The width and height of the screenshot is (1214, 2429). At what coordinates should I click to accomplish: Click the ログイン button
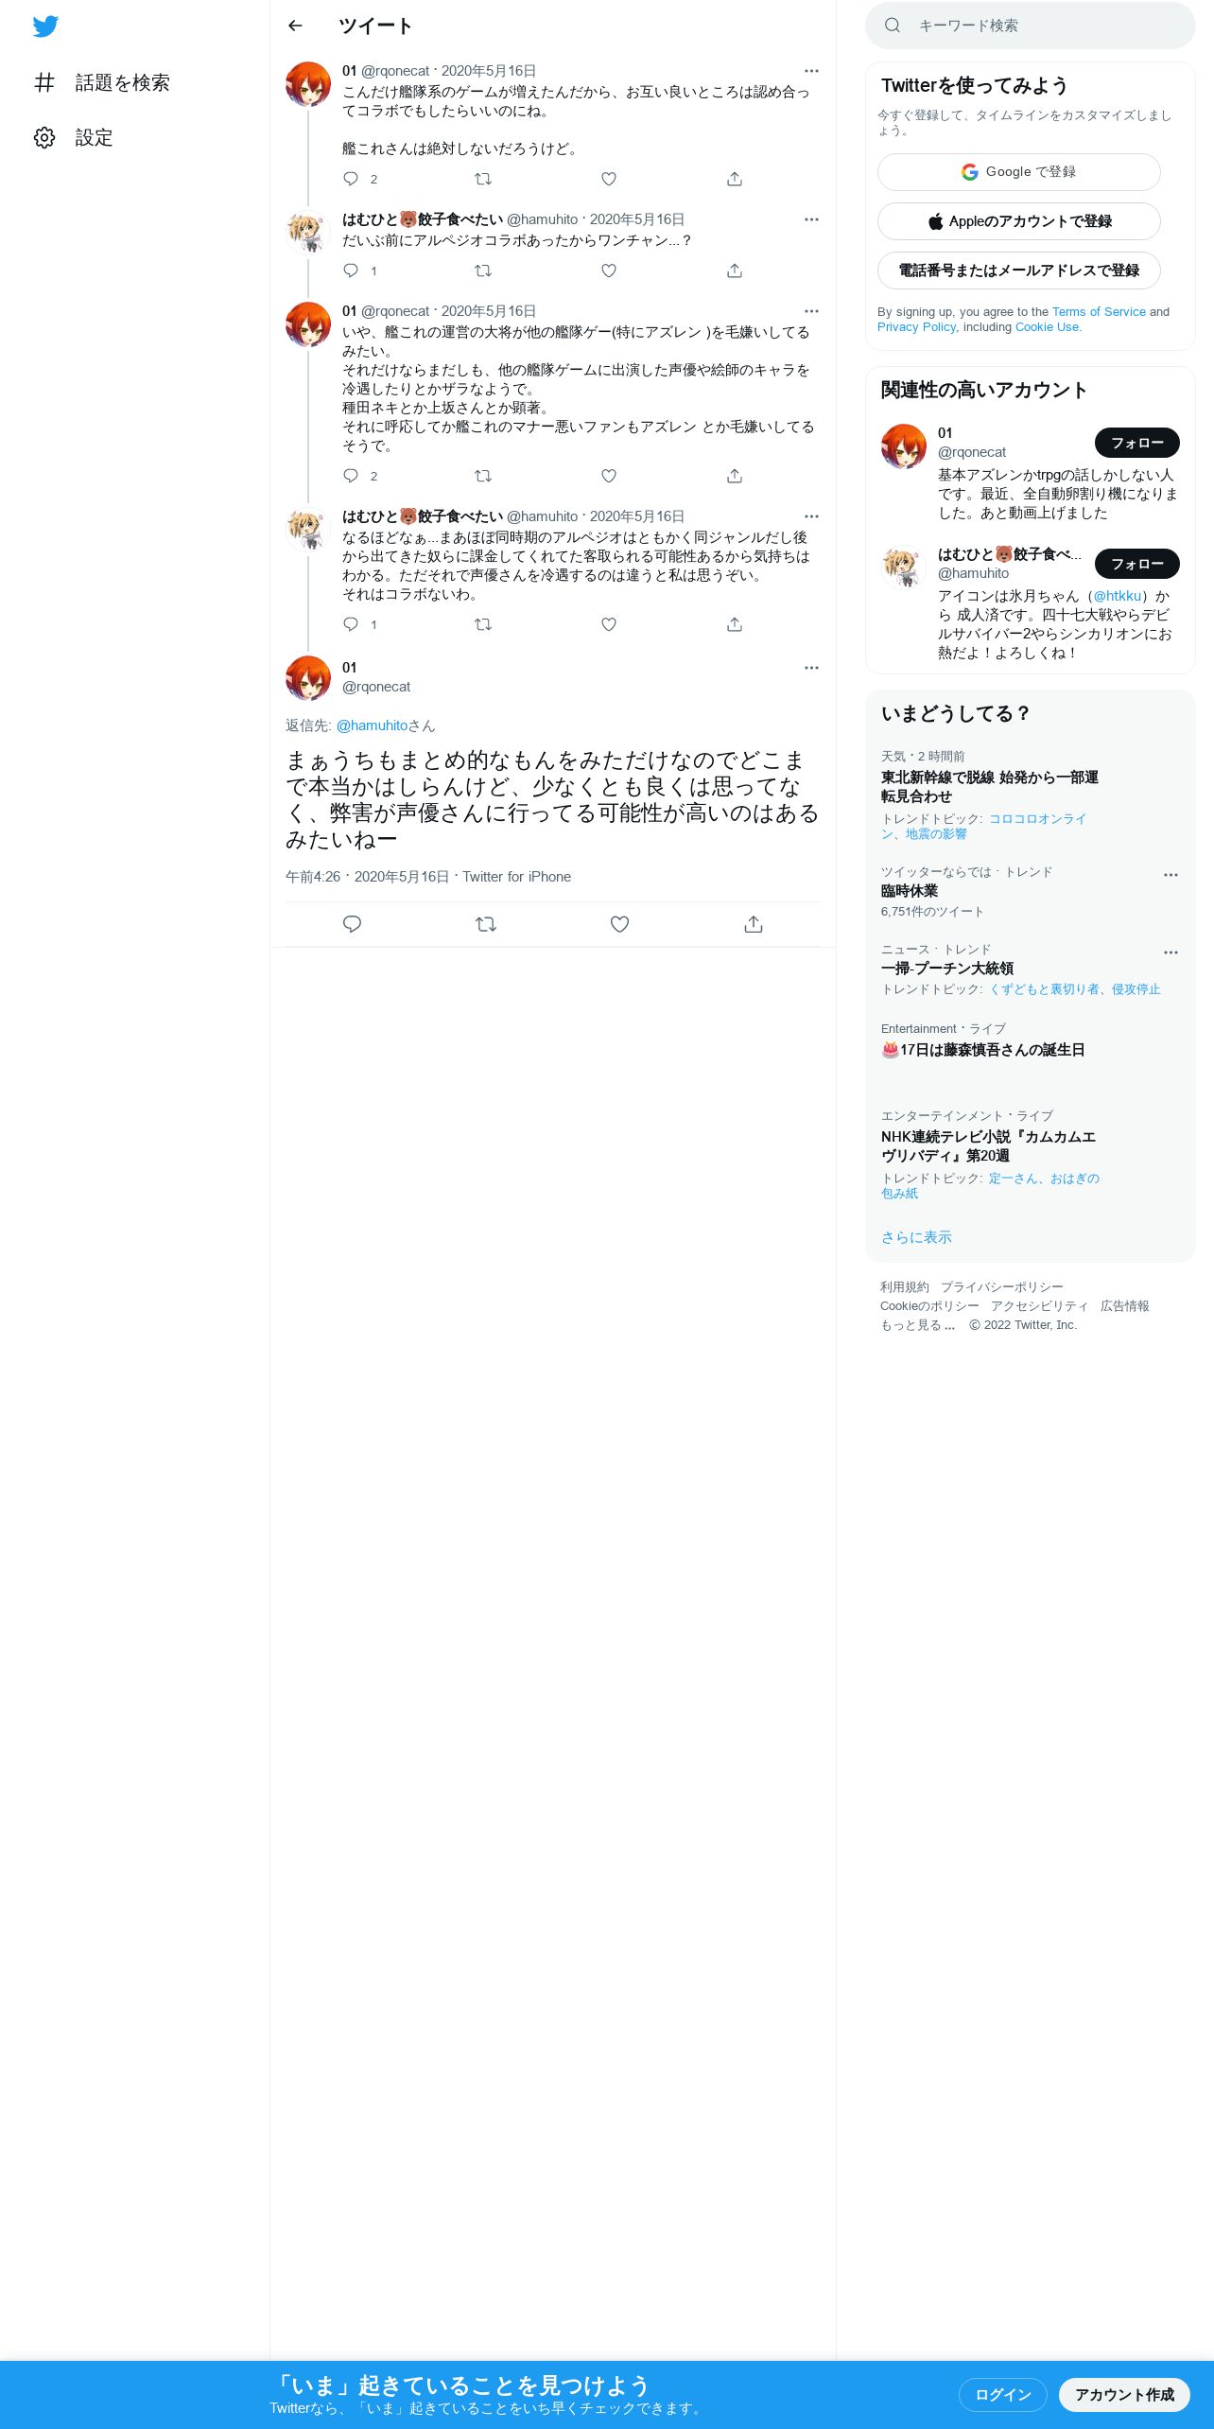click(x=1002, y=2394)
